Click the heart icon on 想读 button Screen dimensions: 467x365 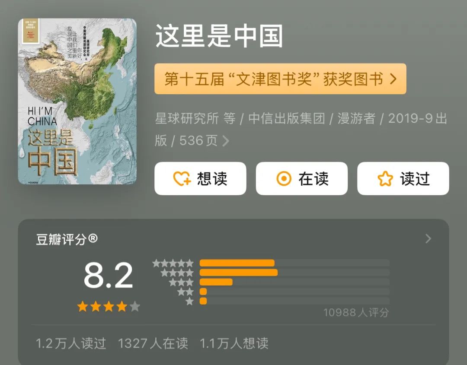[x=182, y=178]
